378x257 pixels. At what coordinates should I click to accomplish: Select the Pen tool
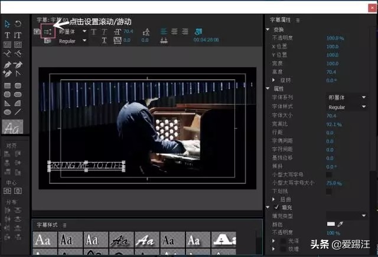7,65
